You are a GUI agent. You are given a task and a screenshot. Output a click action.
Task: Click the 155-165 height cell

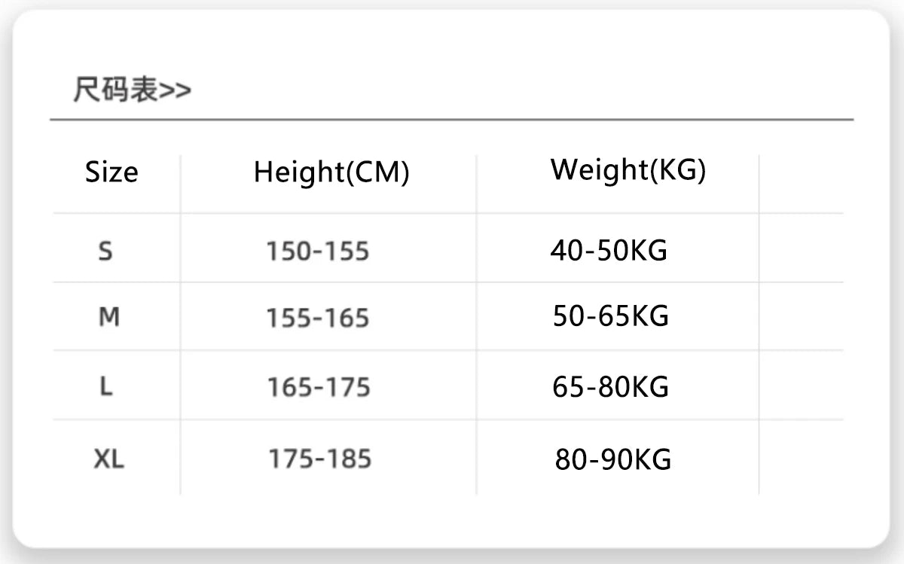click(x=317, y=319)
